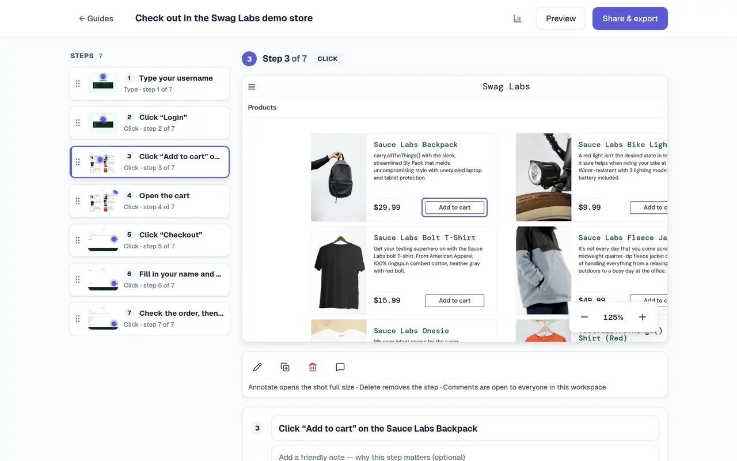Go back to Guides
This screenshot has width=737, height=461.
[96, 18]
